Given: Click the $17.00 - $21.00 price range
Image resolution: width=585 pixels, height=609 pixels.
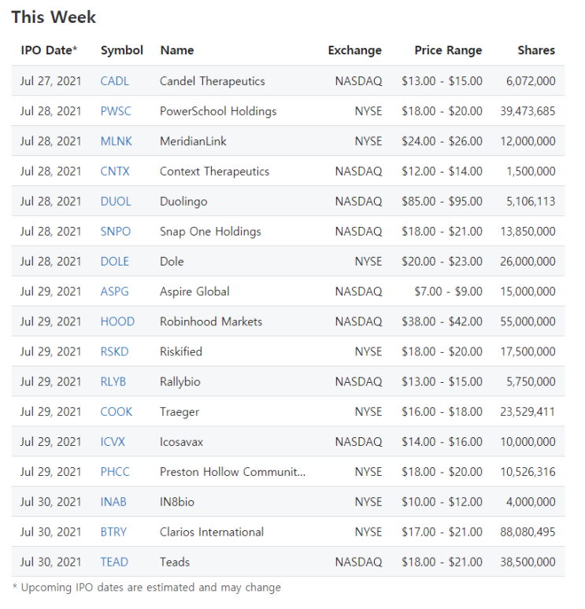Looking at the screenshot, I should [x=442, y=532].
